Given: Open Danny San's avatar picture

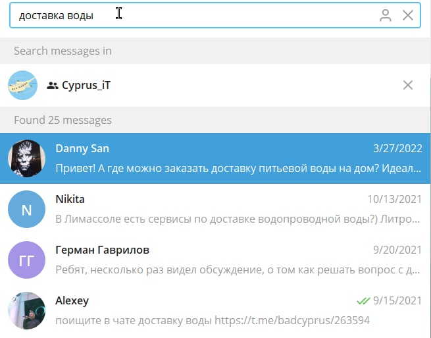Looking at the screenshot, I should point(26,159).
